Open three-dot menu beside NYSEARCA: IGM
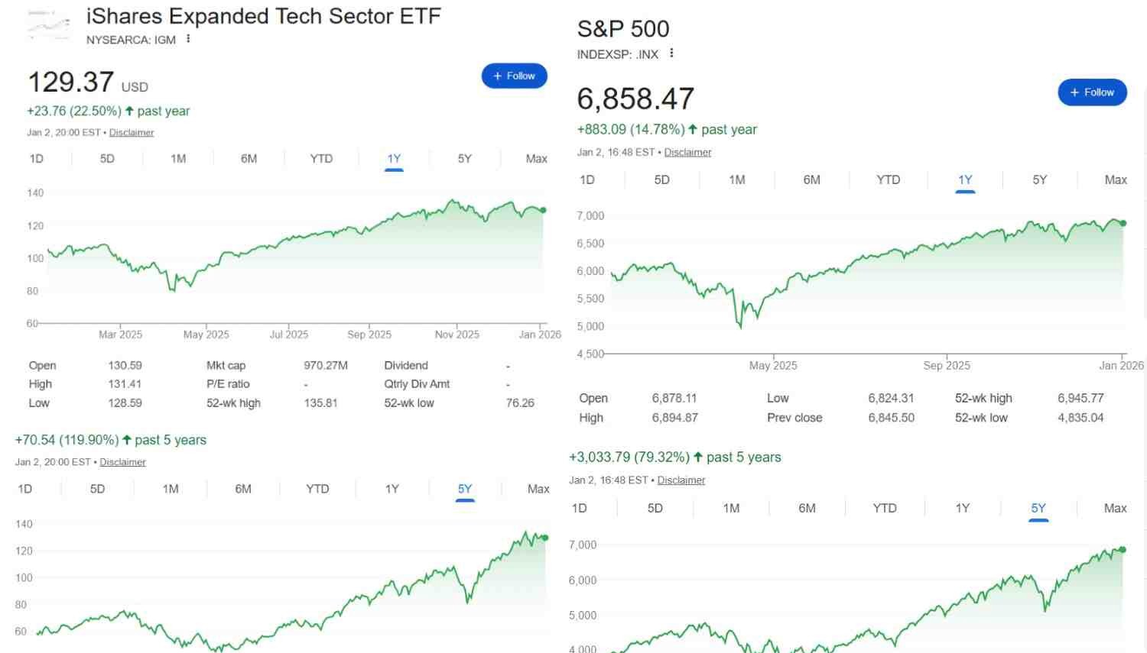The height and width of the screenshot is (653, 1147). tap(188, 39)
